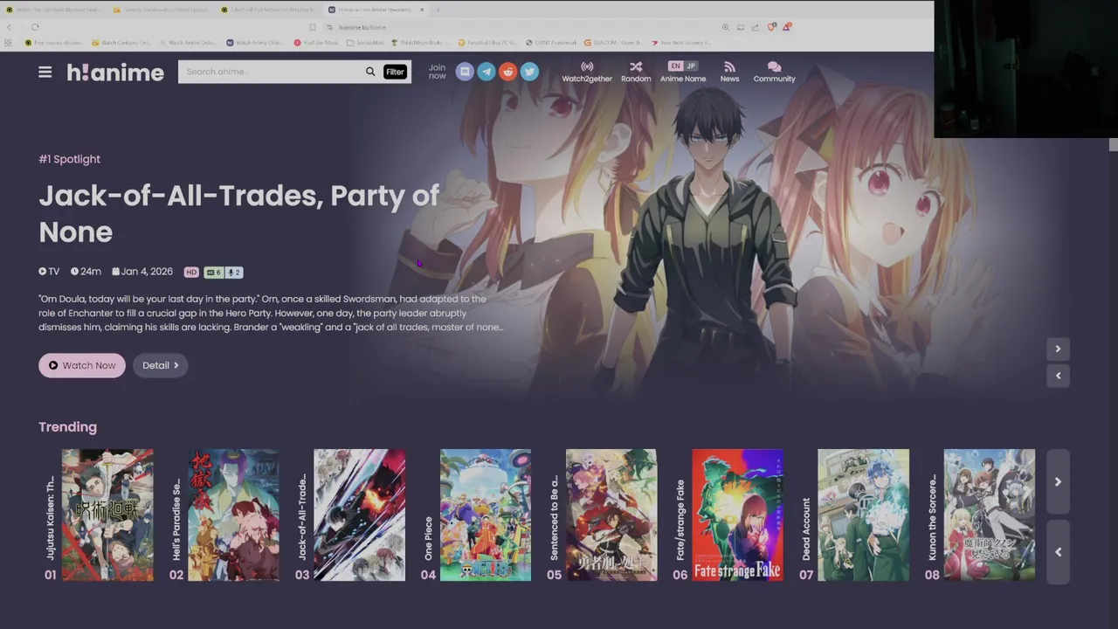Viewport: 1118px width, 629px height.
Task: Go back to previous spotlight slide
Action: tap(1058, 376)
